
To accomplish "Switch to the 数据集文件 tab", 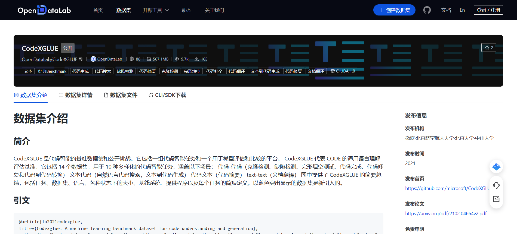I will click(x=121, y=95).
